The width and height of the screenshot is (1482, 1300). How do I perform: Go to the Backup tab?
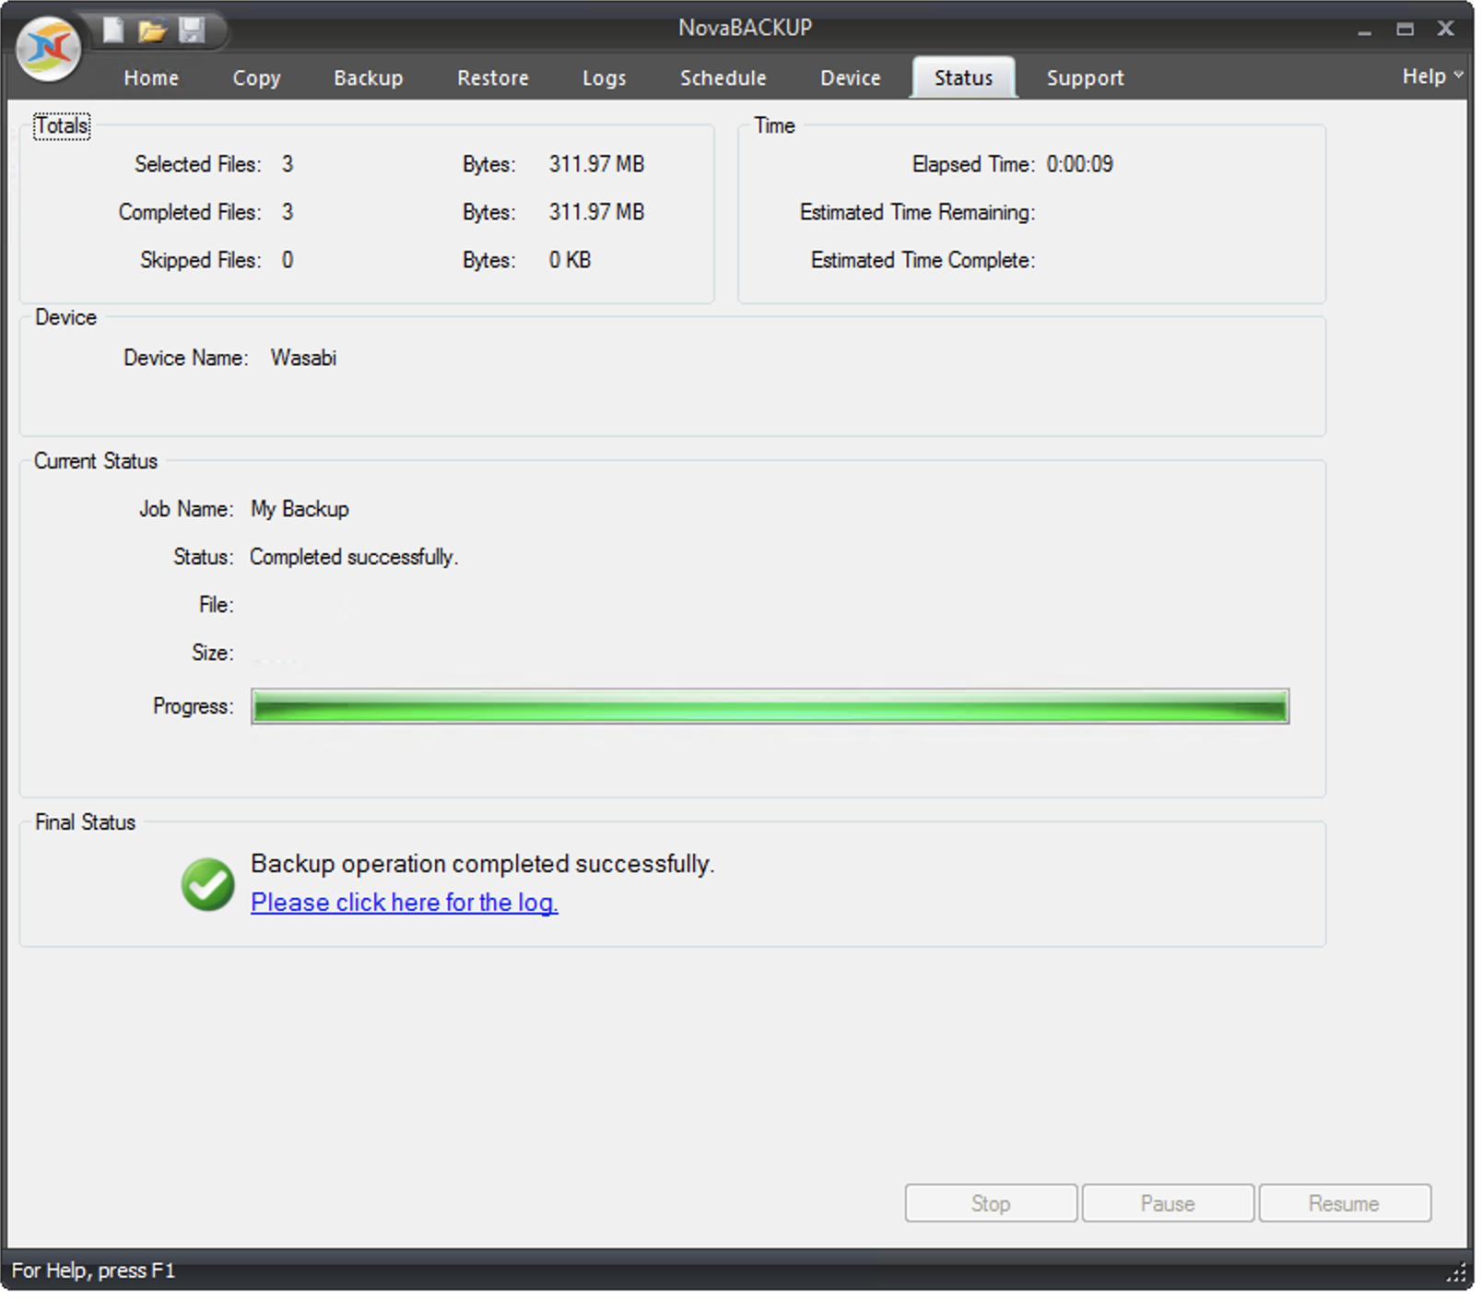[x=370, y=78]
